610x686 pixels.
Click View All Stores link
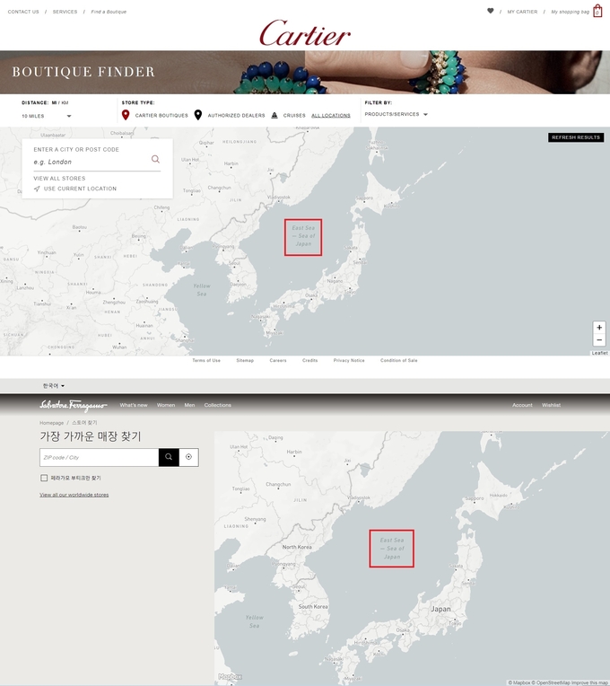click(x=59, y=179)
